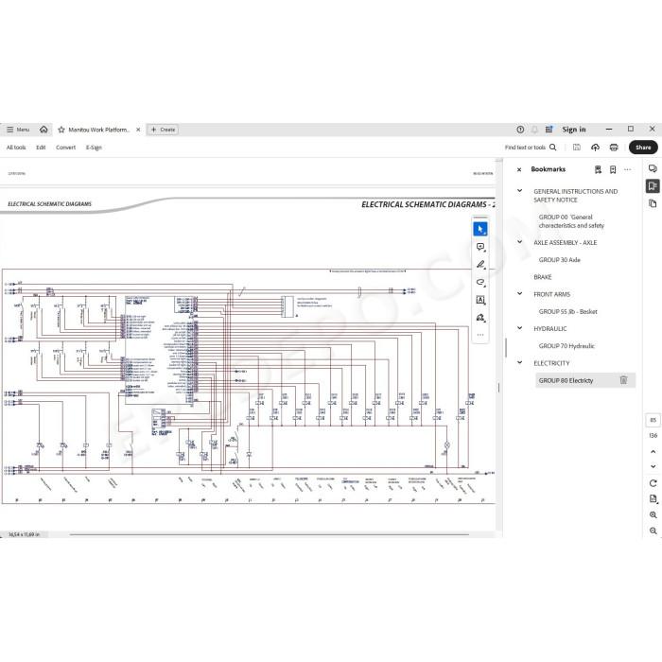Screen dimensions: 662x662
Task: Click the current page number field
Action: pos(653,420)
